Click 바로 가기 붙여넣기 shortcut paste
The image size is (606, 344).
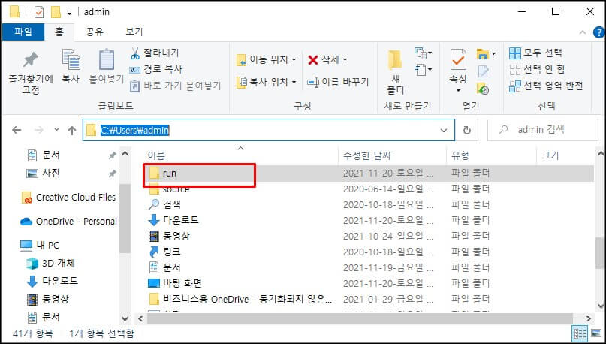pos(175,86)
